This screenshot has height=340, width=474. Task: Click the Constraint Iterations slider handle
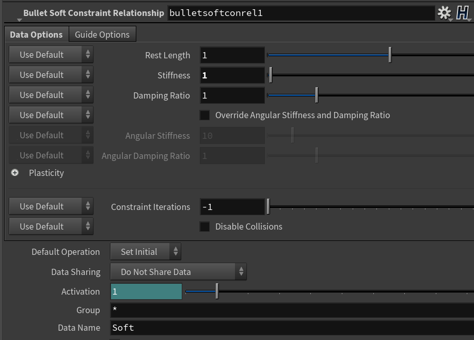pos(268,206)
